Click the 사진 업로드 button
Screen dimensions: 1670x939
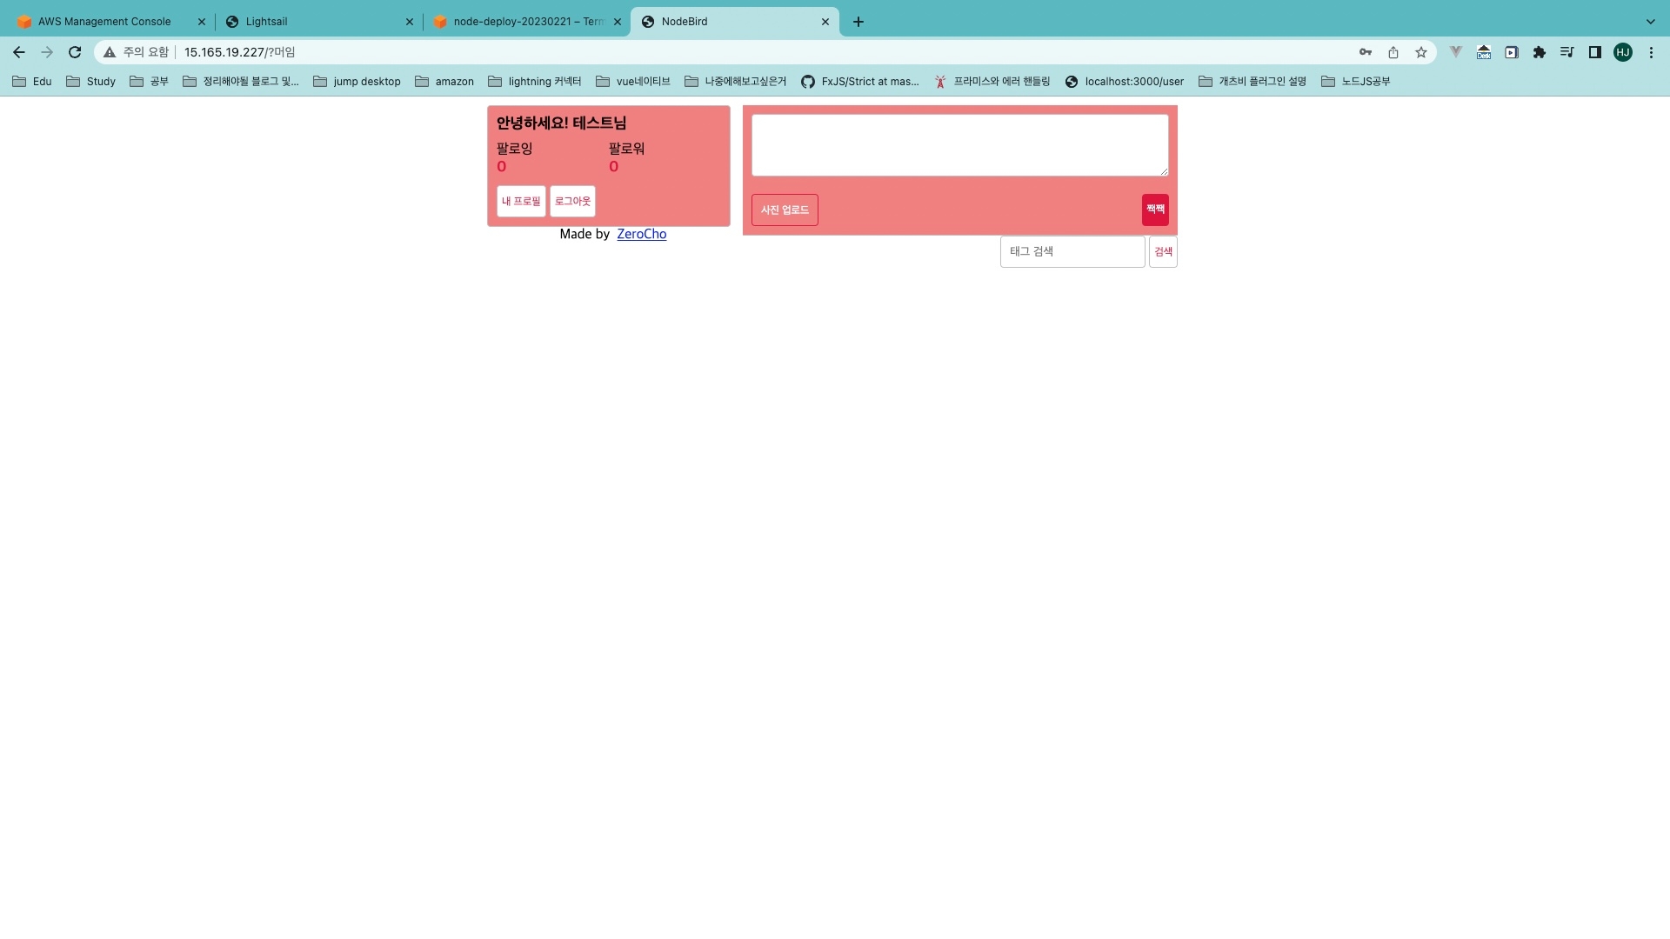(785, 210)
